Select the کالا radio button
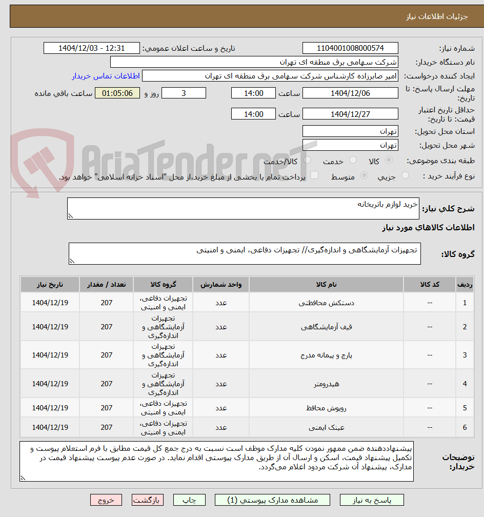 coord(389,160)
